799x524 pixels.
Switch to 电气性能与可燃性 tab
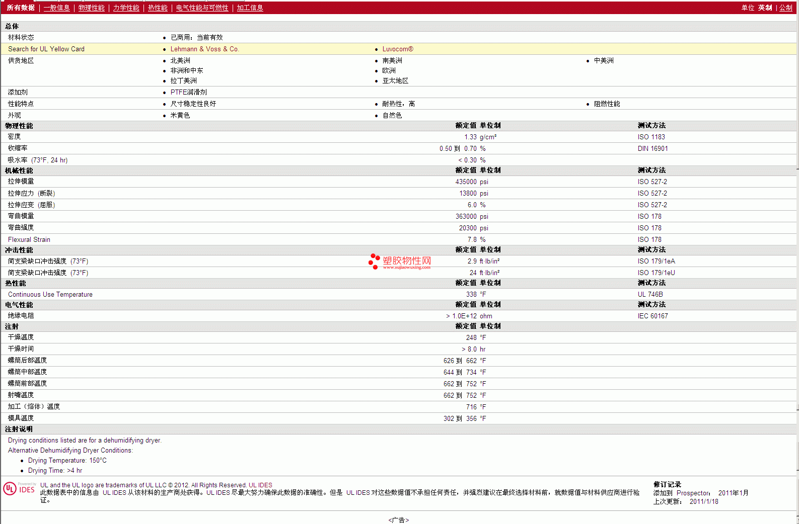202,8
